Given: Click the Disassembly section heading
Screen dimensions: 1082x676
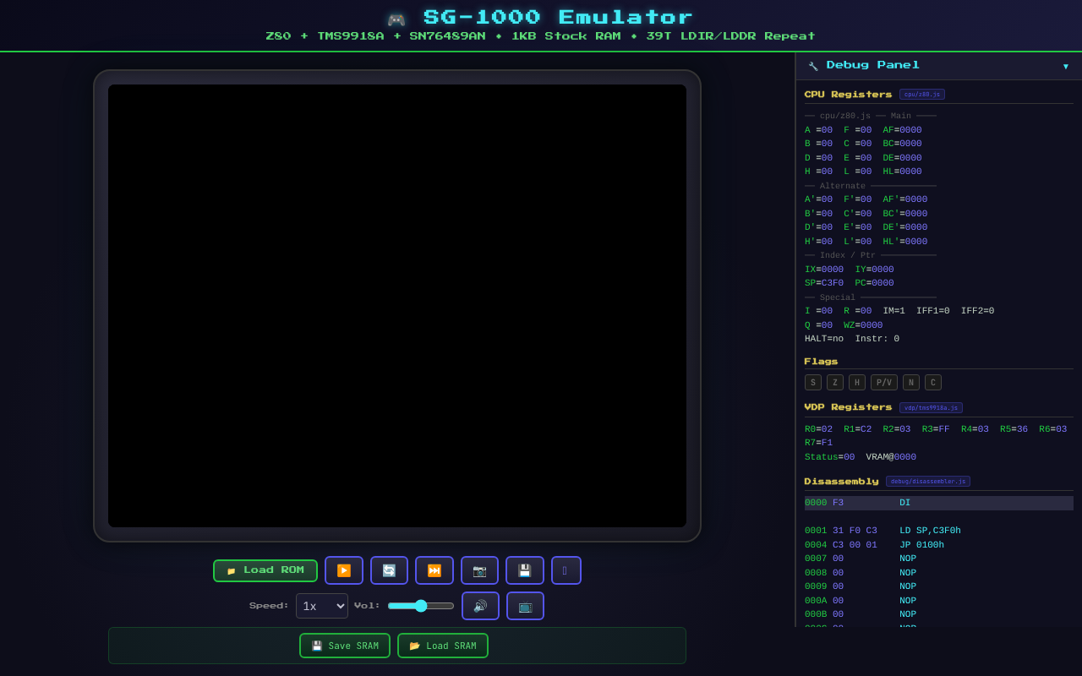Looking at the screenshot, I should pyautogui.click(x=841, y=482).
